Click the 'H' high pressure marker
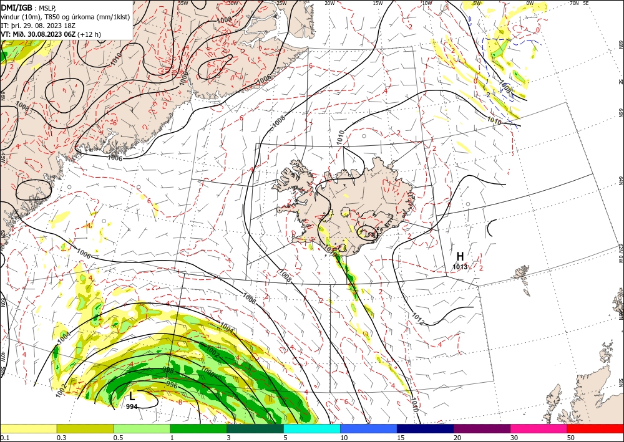 460,256
